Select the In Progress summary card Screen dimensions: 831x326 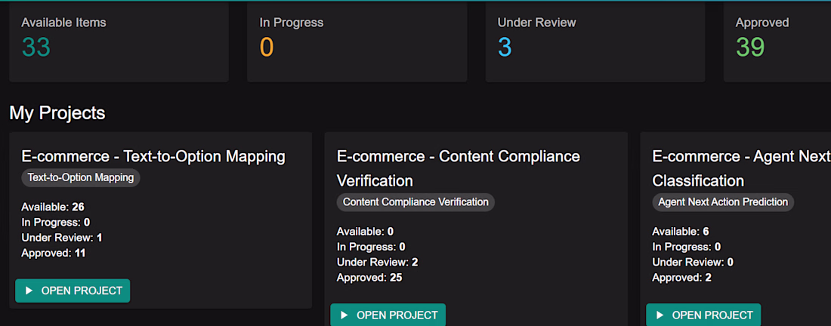pos(357,42)
